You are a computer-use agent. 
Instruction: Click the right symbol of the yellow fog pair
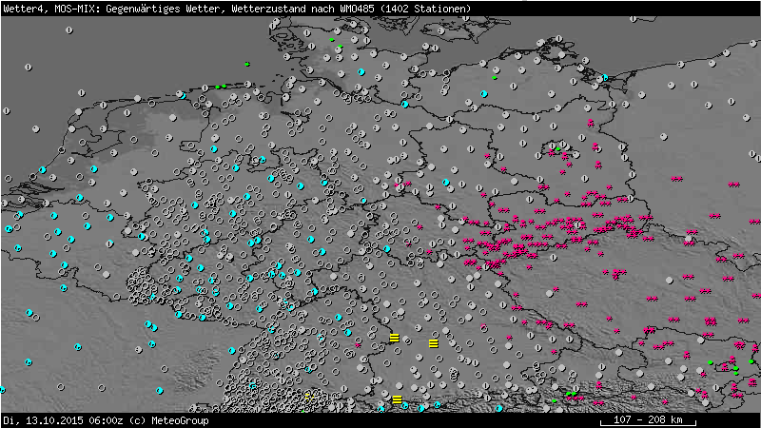[434, 343]
